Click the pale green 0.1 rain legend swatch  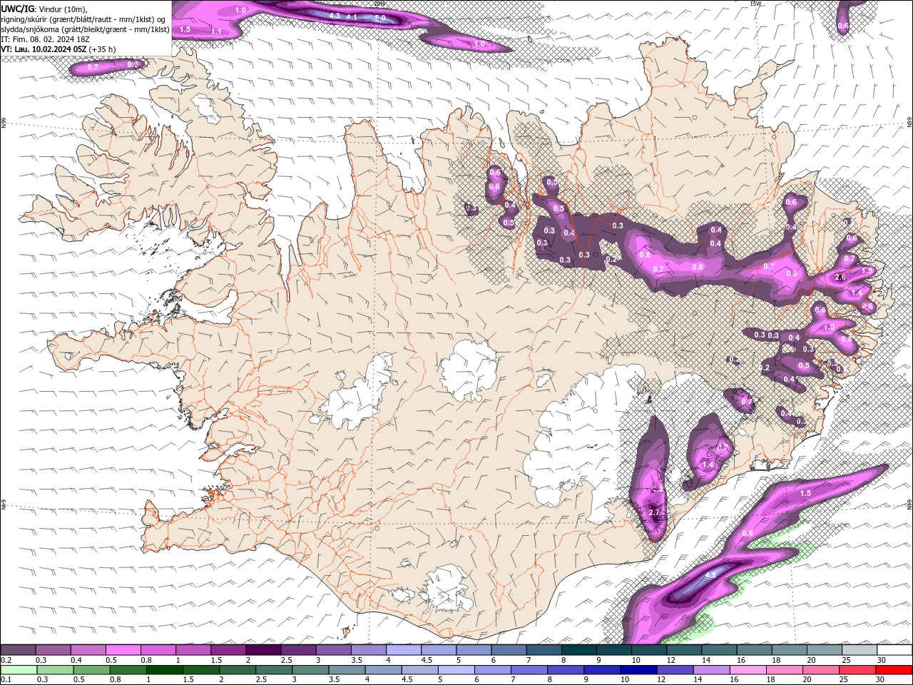(18, 670)
